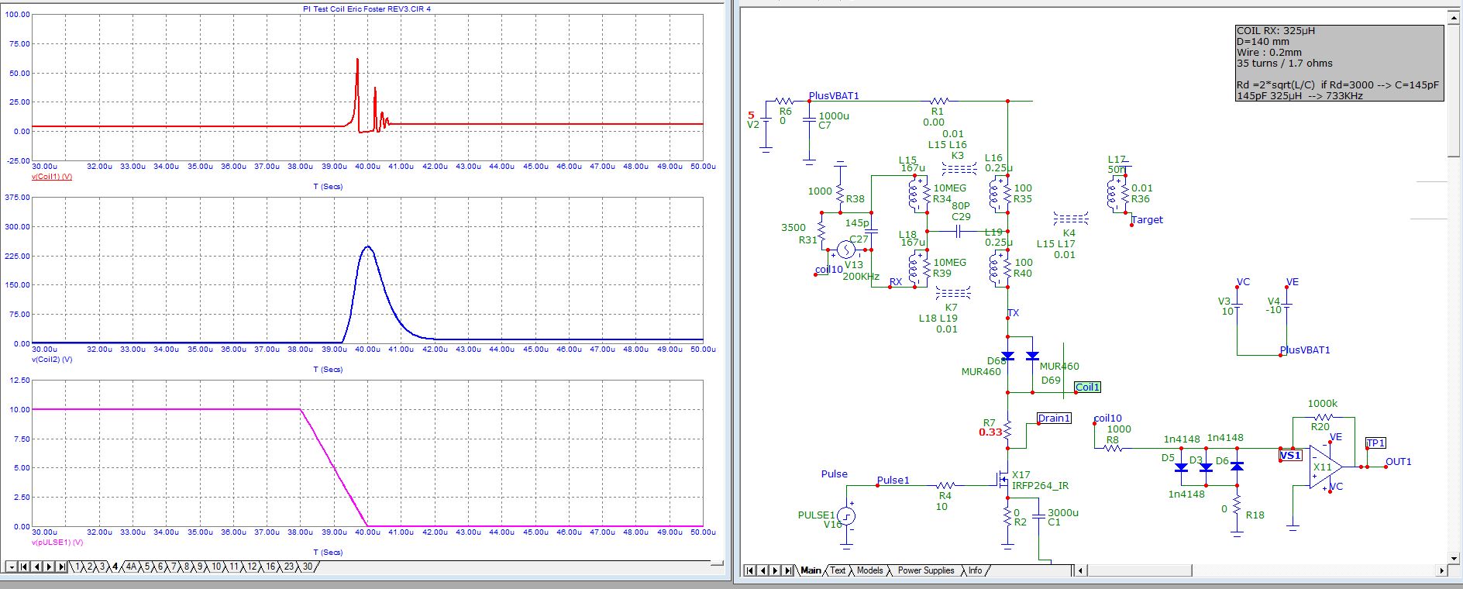Click the MOSFET X17 IRFP264_IR symbol
Image resolution: width=1463 pixels, height=589 pixels.
1003,480
